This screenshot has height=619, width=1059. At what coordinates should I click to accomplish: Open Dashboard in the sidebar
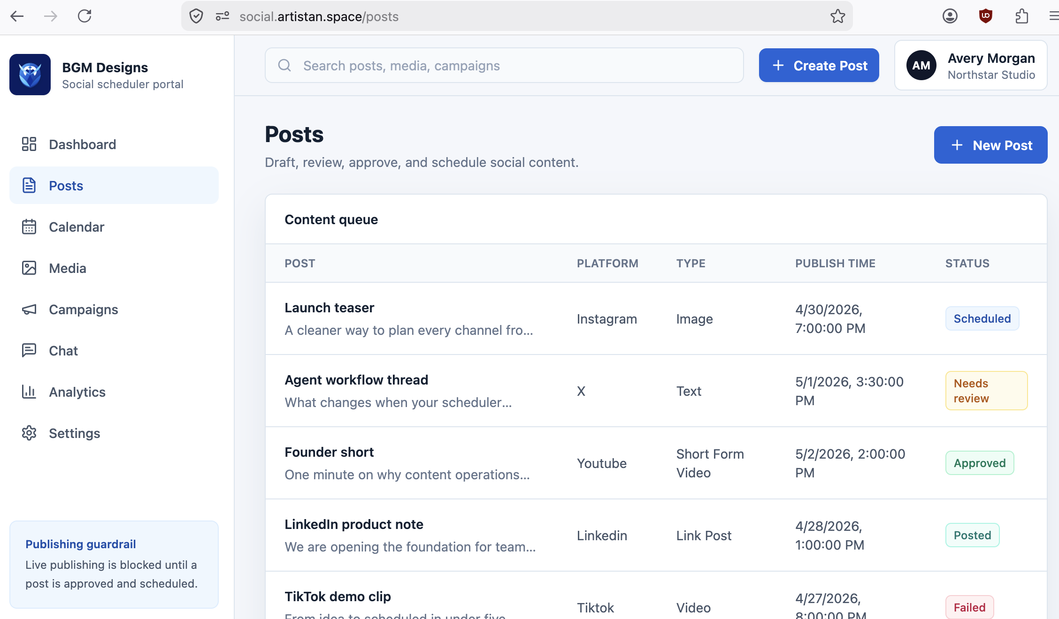tap(114, 144)
